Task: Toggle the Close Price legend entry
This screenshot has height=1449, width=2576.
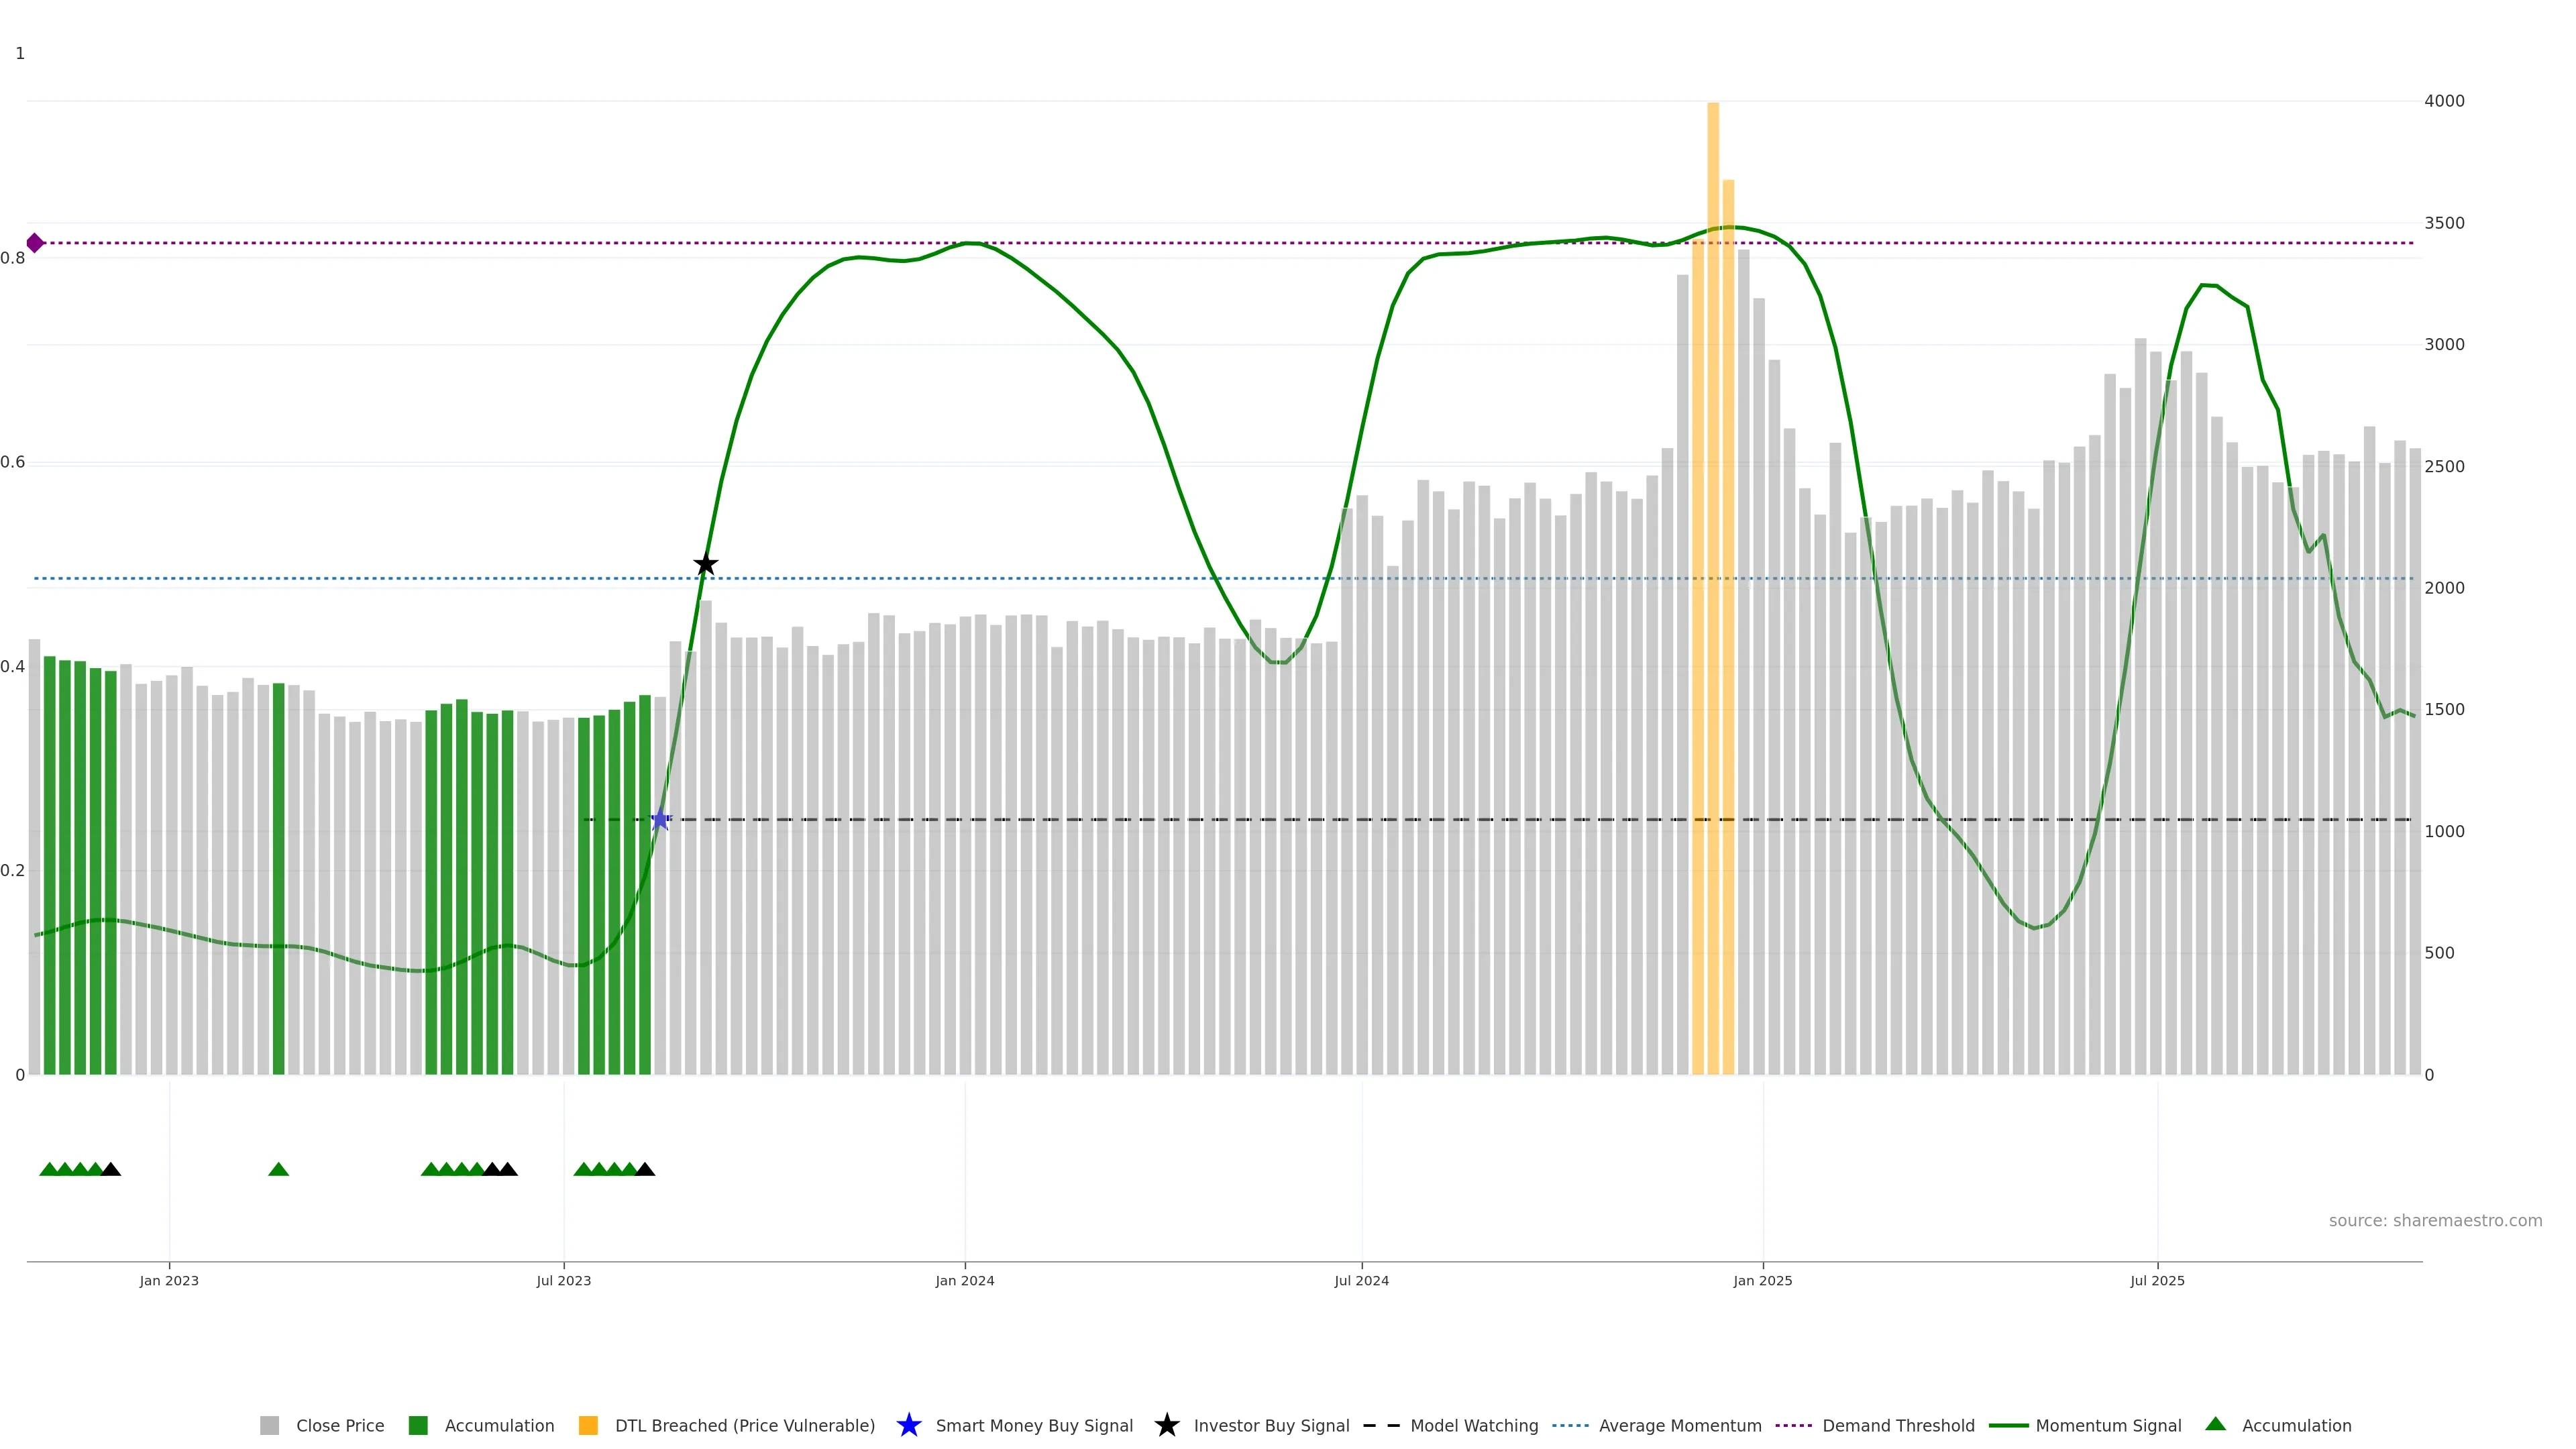Action: pyautogui.click(x=339, y=1425)
